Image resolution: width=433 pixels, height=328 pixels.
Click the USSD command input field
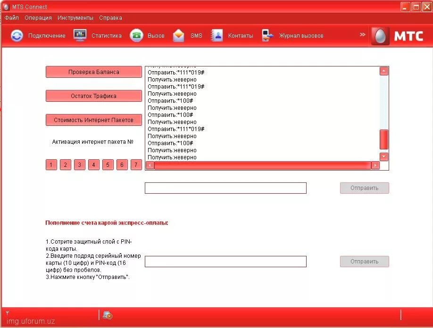tap(225, 188)
